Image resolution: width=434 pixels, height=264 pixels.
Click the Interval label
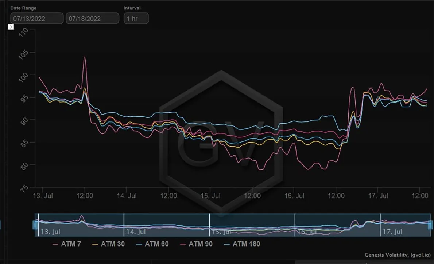click(x=132, y=8)
